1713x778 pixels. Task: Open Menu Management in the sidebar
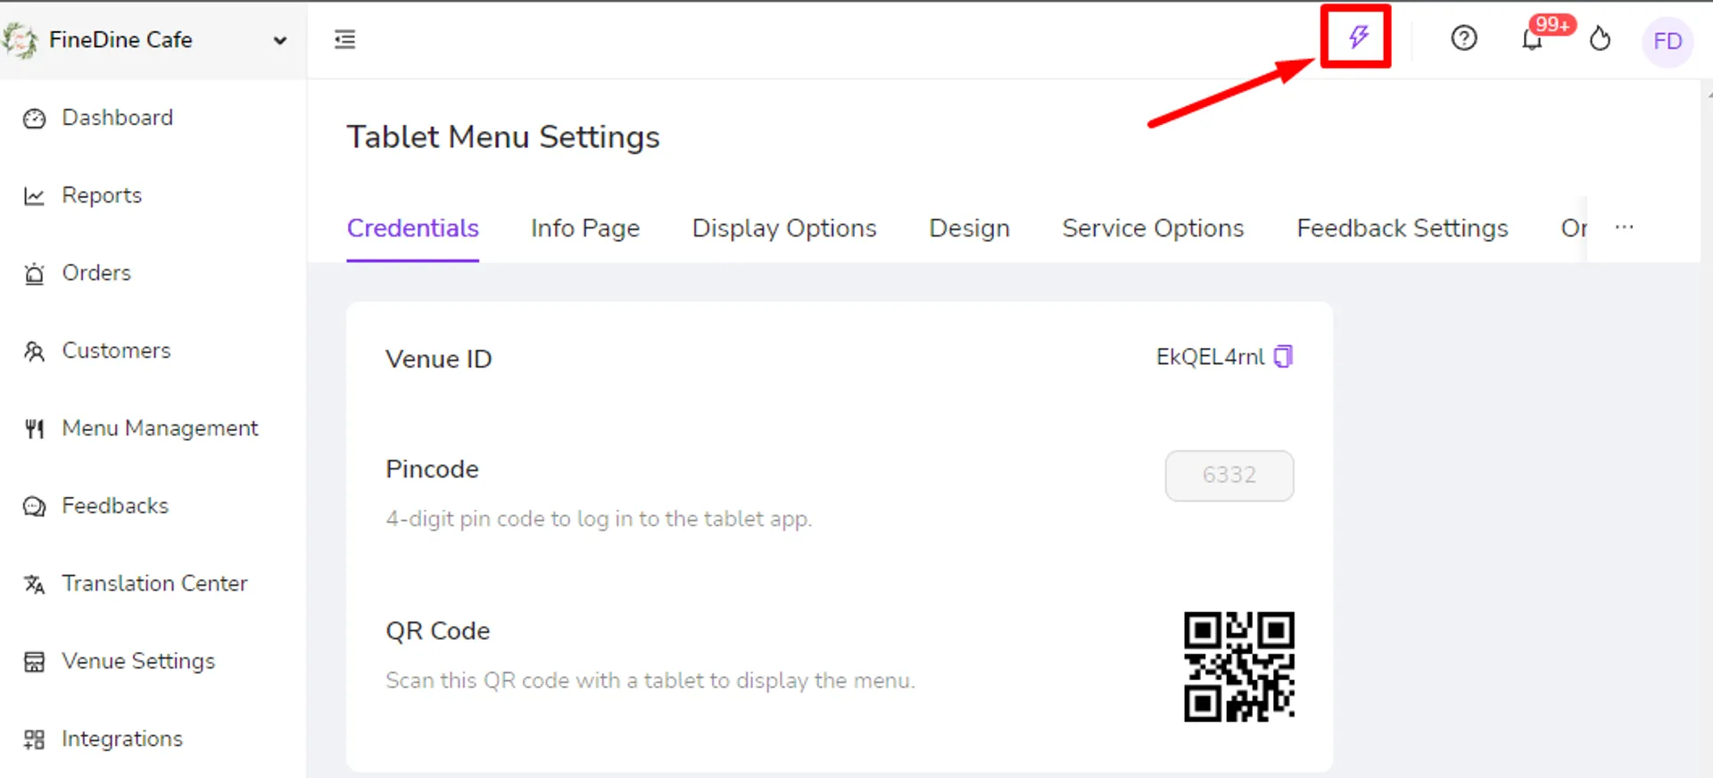point(141,428)
